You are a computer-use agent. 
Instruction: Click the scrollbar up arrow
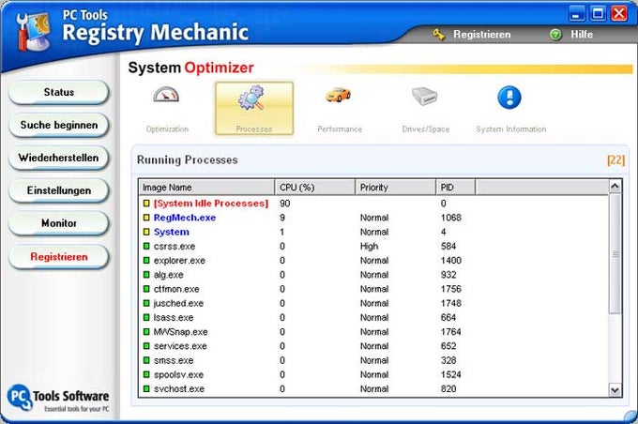point(615,187)
